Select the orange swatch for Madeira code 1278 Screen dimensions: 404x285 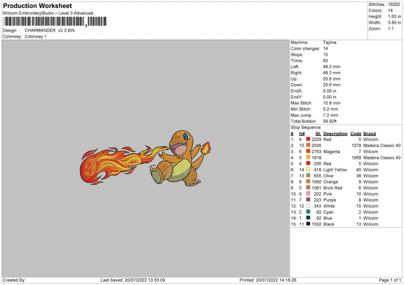(x=308, y=145)
